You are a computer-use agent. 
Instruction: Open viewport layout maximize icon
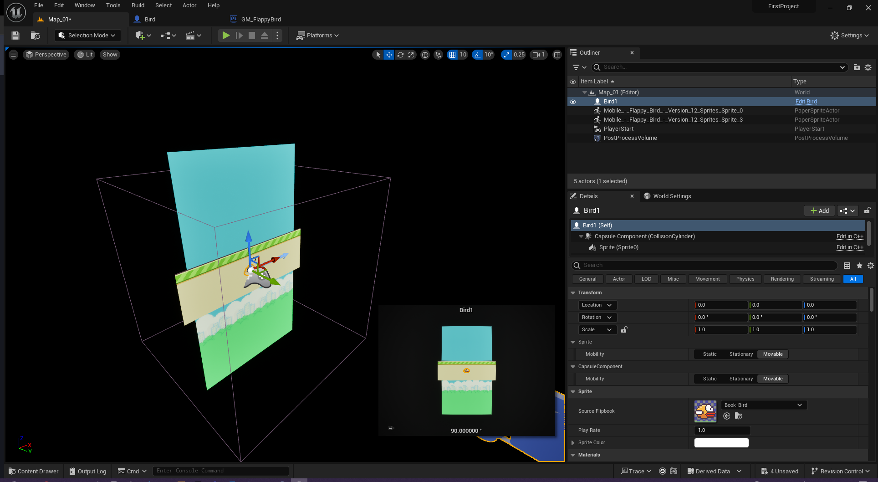[x=557, y=55]
